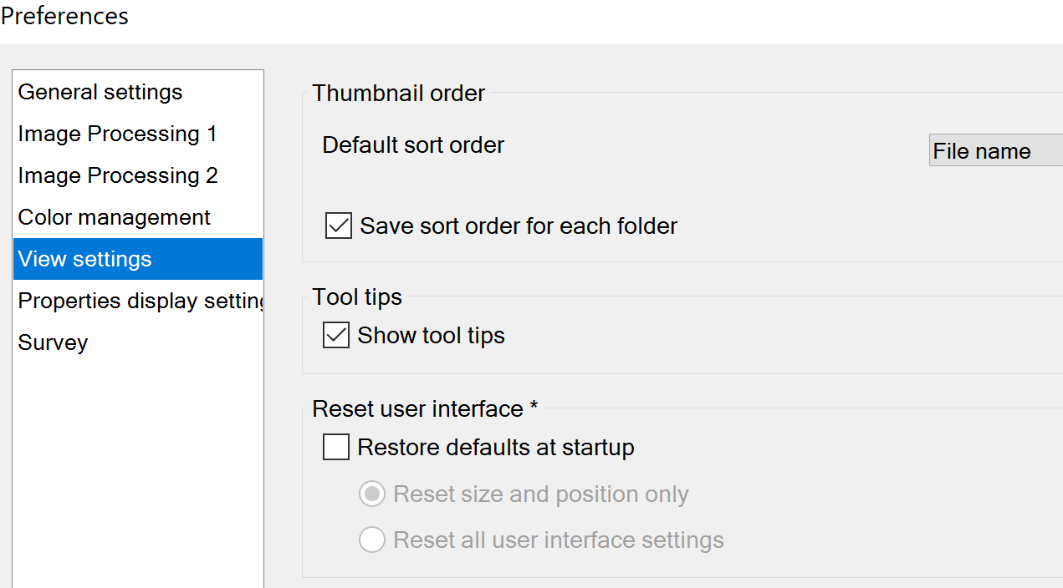
Task: Click the Default sort order label
Action: pyautogui.click(x=413, y=145)
